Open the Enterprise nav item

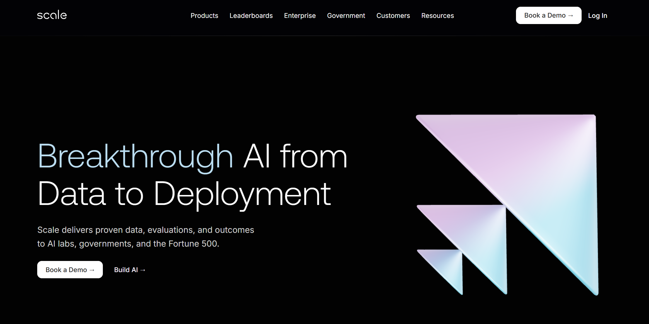point(300,16)
